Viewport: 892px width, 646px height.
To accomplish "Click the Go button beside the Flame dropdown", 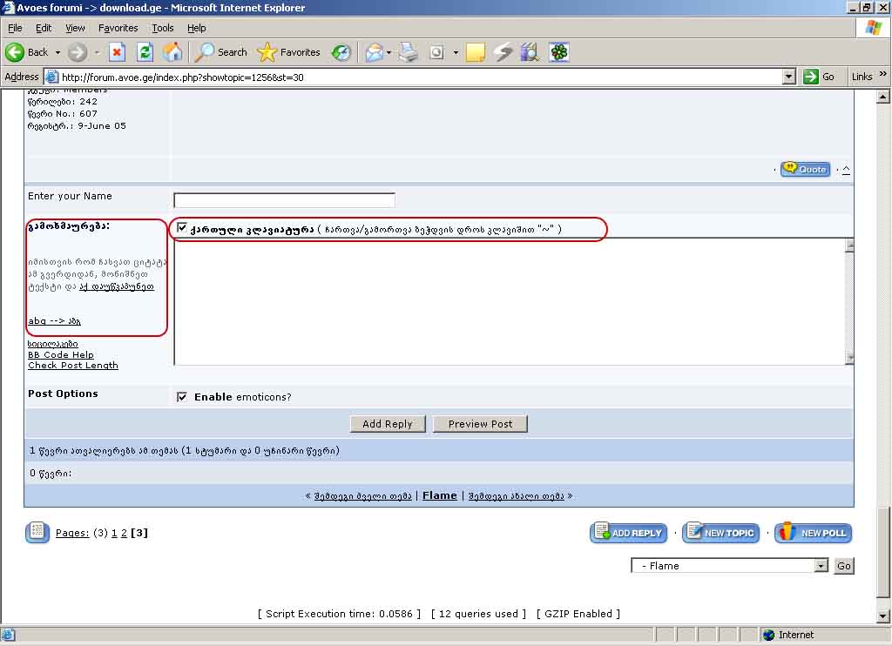I will tap(843, 565).
